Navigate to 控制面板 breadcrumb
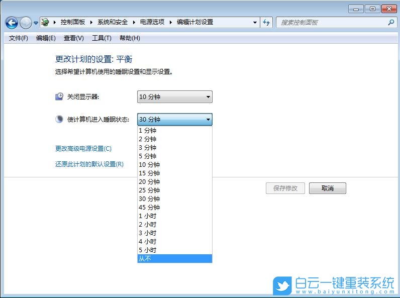Image resolution: width=400 pixels, height=298 pixels. [x=73, y=22]
